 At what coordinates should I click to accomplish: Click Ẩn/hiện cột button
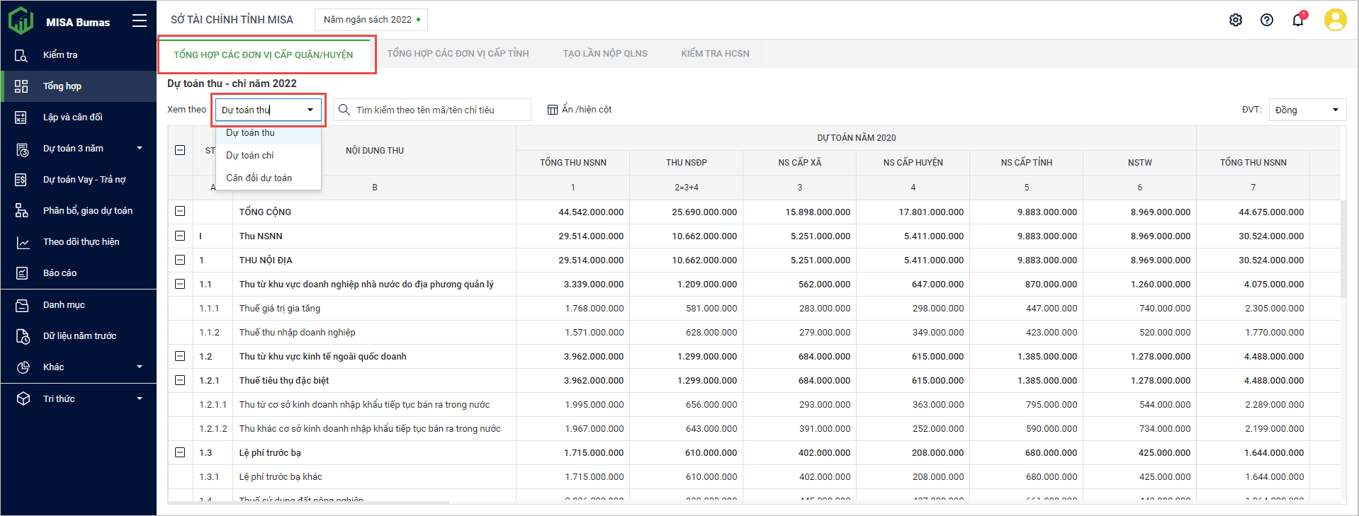(x=580, y=110)
